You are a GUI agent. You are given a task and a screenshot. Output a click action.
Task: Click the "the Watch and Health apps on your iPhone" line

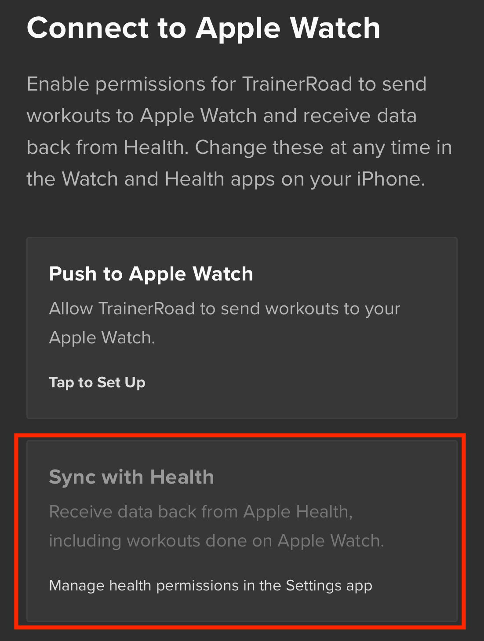[226, 179]
